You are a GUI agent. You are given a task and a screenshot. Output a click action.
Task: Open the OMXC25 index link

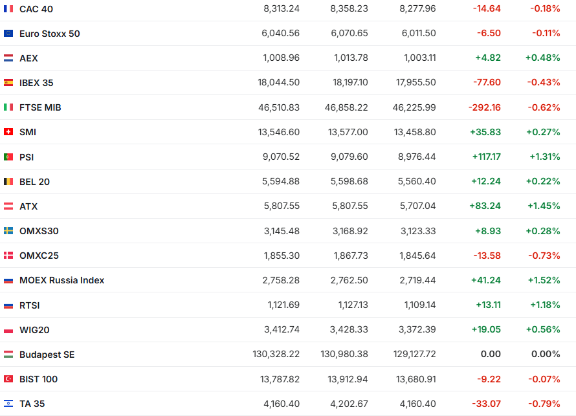coord(39,256)
